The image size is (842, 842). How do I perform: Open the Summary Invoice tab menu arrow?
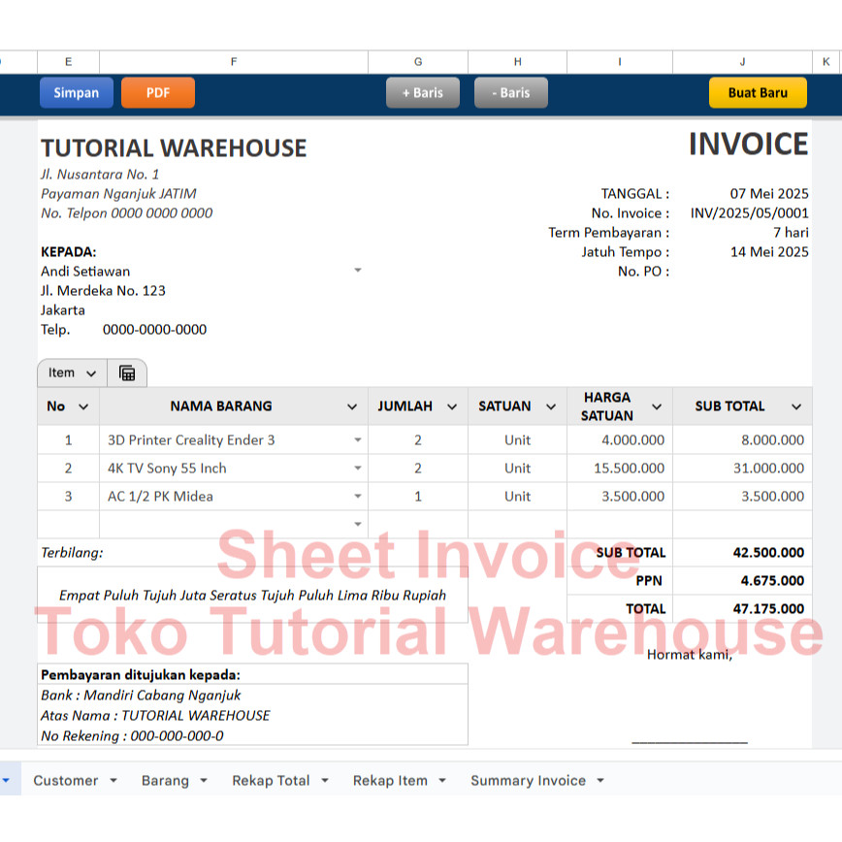point(600,780)
